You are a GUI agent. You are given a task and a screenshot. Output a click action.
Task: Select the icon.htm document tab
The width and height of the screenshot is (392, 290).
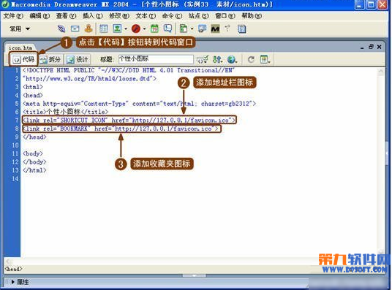click(20, 47)
